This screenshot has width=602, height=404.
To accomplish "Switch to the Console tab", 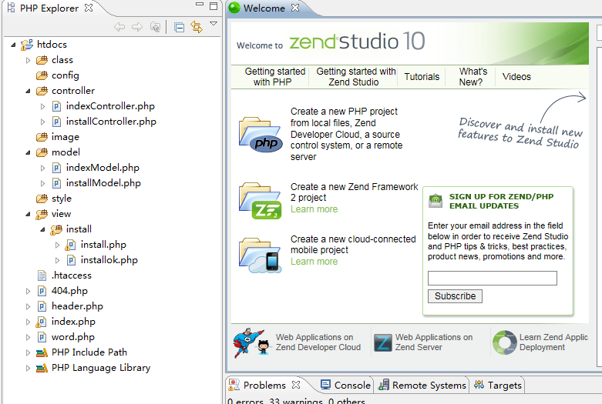I will click(345, 385).
